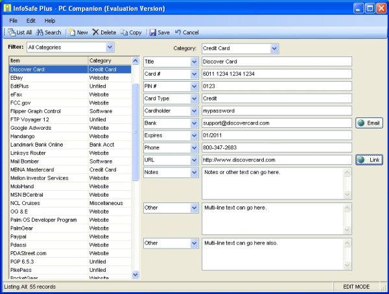Sort the list by Category column header
Viewport: 389px width, 294px height.
coord(108,61)
